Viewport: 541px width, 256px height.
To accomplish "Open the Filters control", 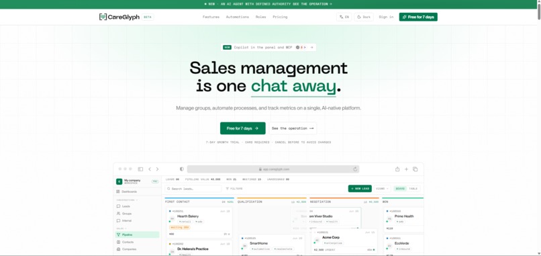I will point(234,189).
